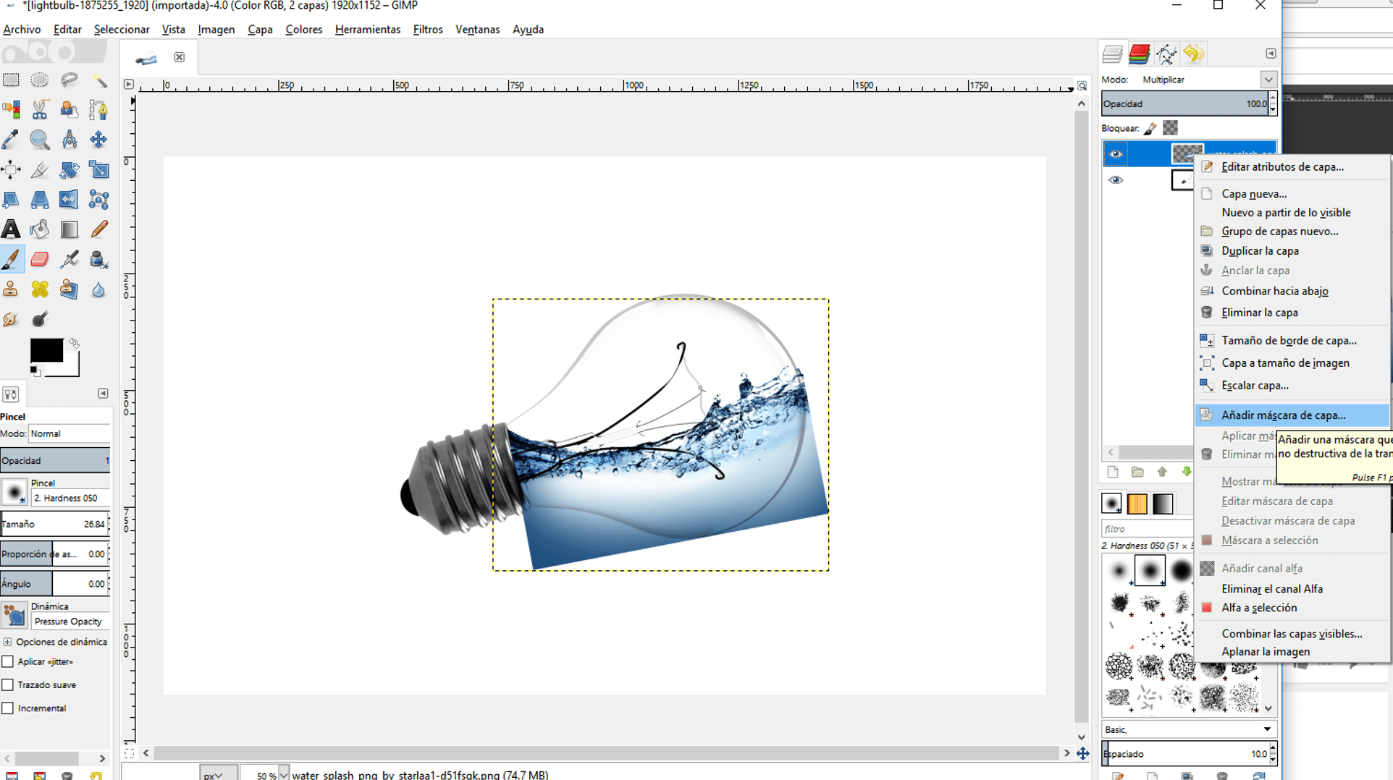Image resolution: width=1393 pixels, height=780 pixels.
Task: Open the Colores menu
Action: tap(303, 30)
